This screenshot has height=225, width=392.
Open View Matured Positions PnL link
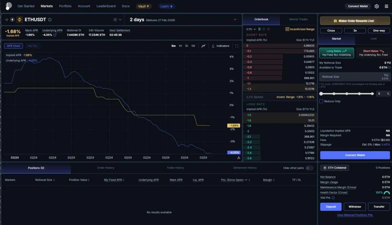tap(354, 215)
